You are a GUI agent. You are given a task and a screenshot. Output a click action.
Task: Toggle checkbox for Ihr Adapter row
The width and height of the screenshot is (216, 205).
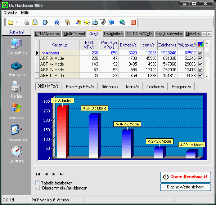pos(200,53)
